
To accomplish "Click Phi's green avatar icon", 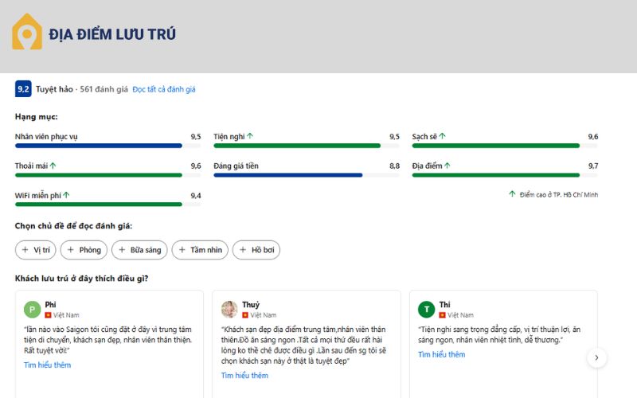I will tap(32, 310).
